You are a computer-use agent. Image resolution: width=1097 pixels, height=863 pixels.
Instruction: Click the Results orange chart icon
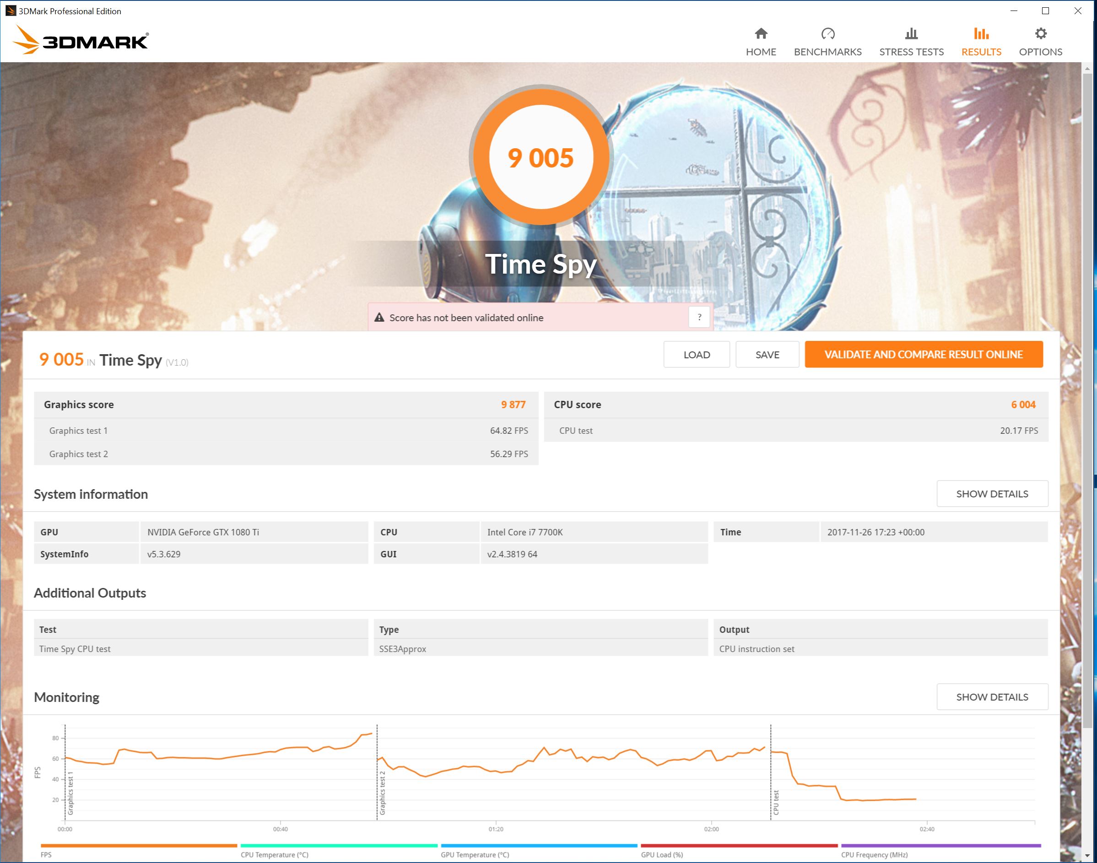[x=981, y=34]
